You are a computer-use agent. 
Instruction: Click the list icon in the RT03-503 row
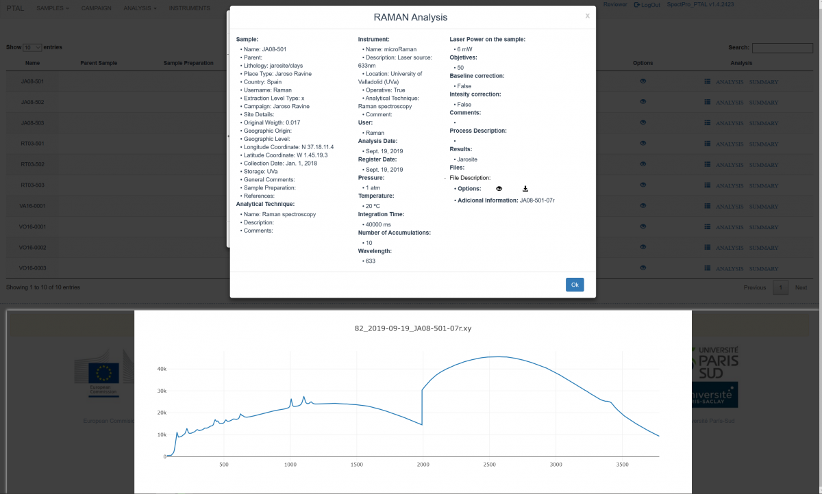pyautogui.click(x=708, y=185)
